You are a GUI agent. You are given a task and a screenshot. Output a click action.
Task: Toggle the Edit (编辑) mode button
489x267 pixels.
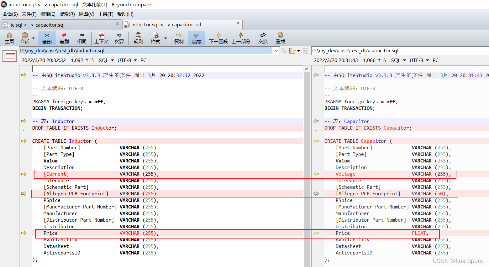pos(197,38)
